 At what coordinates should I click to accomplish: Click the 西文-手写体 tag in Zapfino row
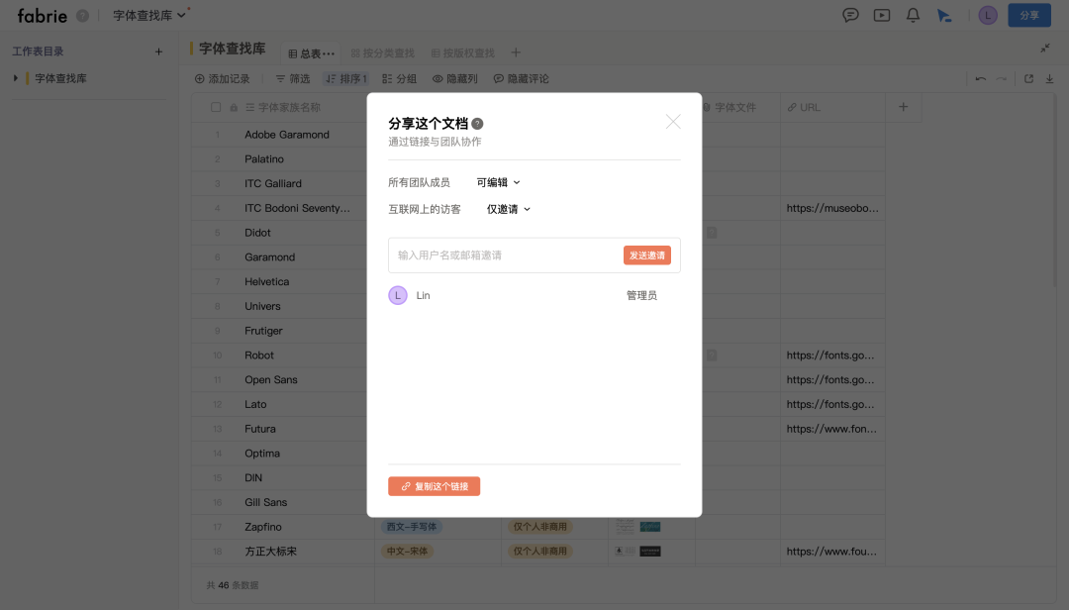[412, 527]
